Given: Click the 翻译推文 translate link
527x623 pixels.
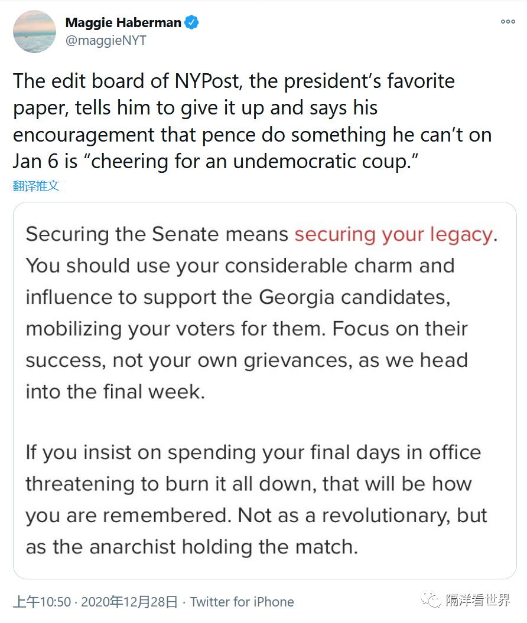Looking at the screenshot, I should pyautogui.click(x=36, y=186).
